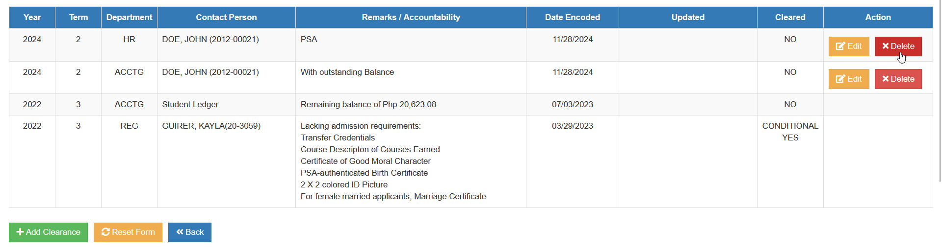Click the pencil icon in HR row

point(840,46)
